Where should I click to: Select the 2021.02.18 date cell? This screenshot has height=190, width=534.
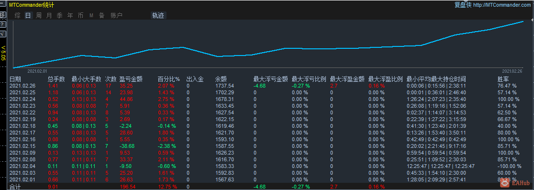pos(22,126)
